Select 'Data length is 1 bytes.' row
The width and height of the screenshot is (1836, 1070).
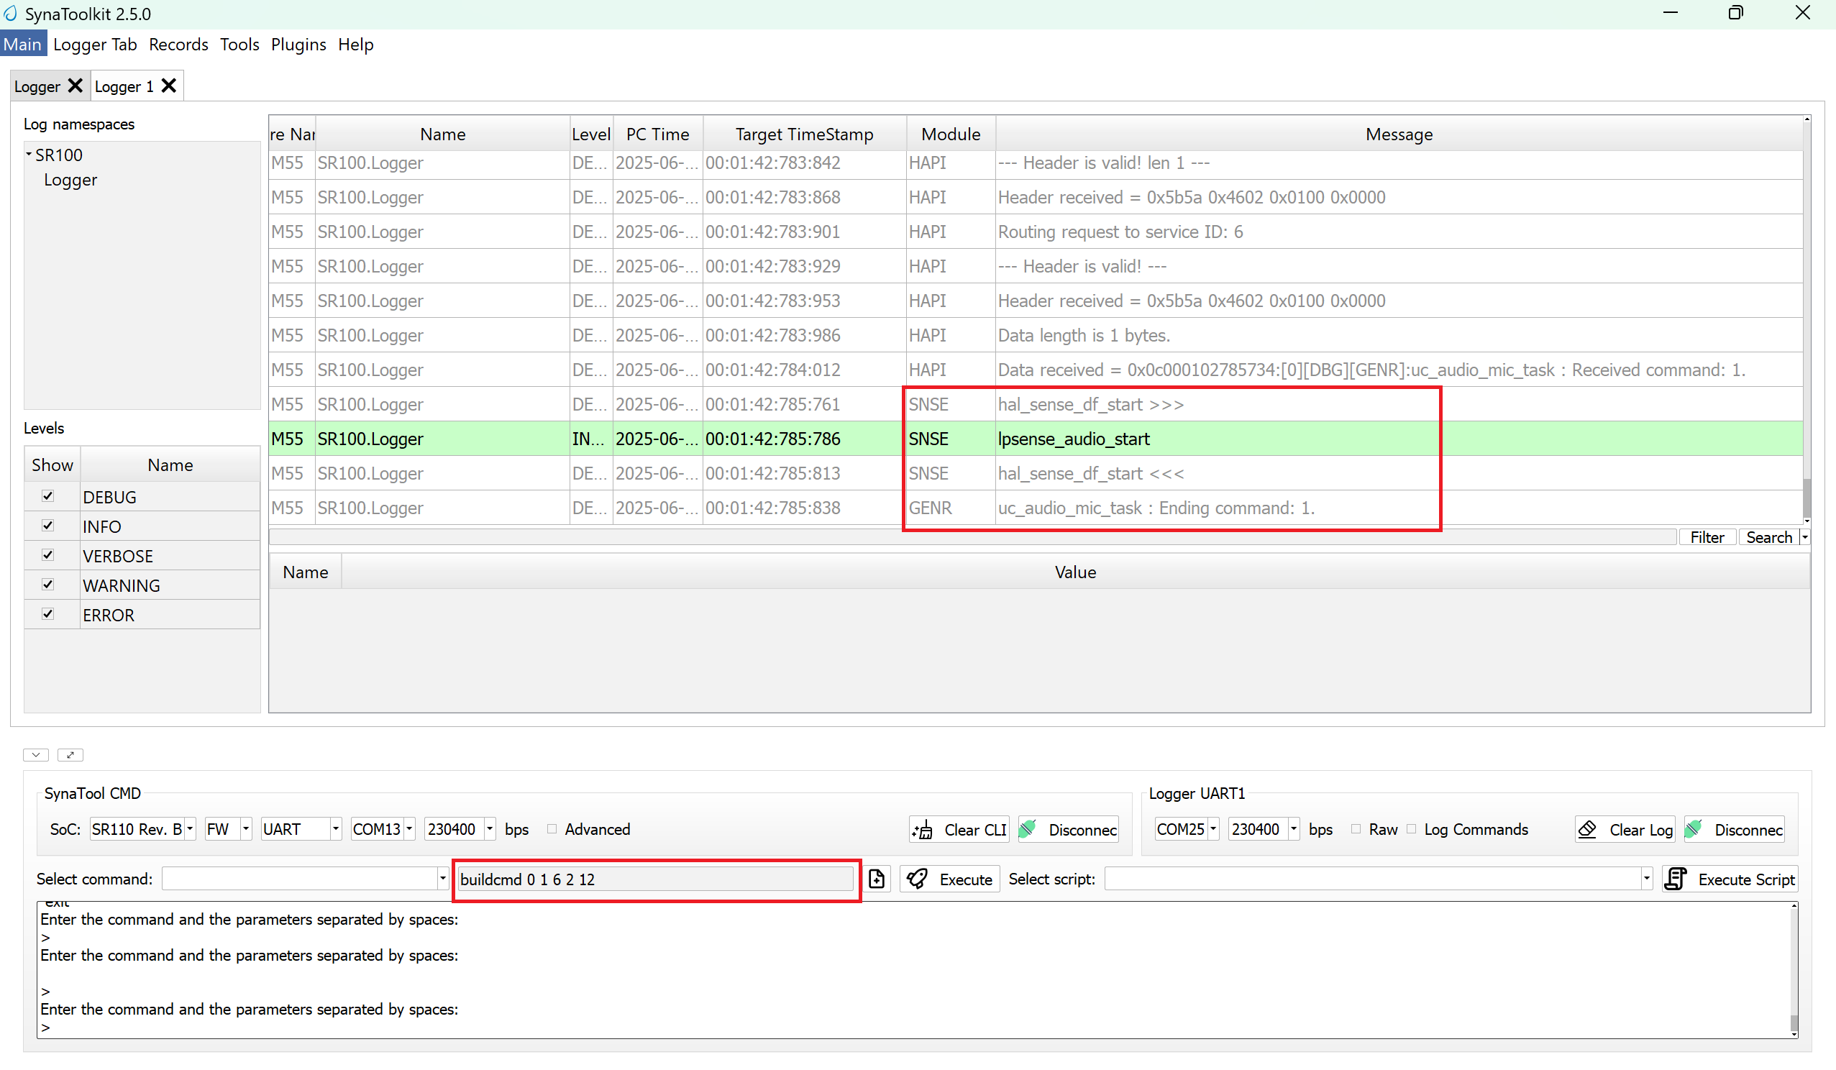coord(1036,335)
